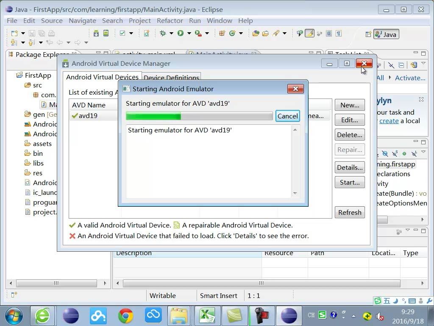
Task: Open Run dropdown arrow
Action: 189,33
